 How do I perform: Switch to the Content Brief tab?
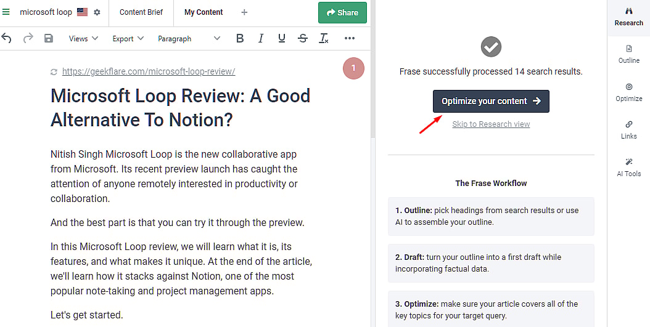click(141, 12)
